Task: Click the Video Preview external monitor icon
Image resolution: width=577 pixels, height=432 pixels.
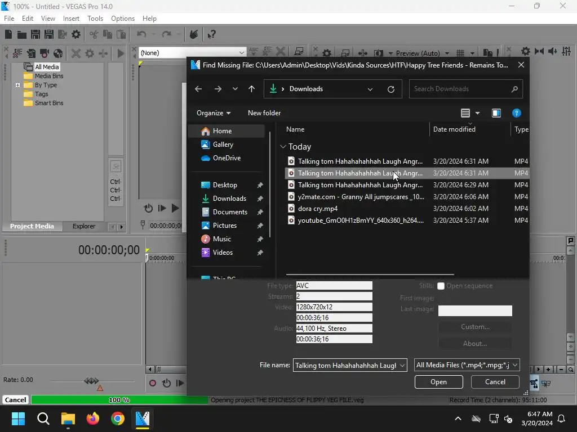Action: pos(345,53)
